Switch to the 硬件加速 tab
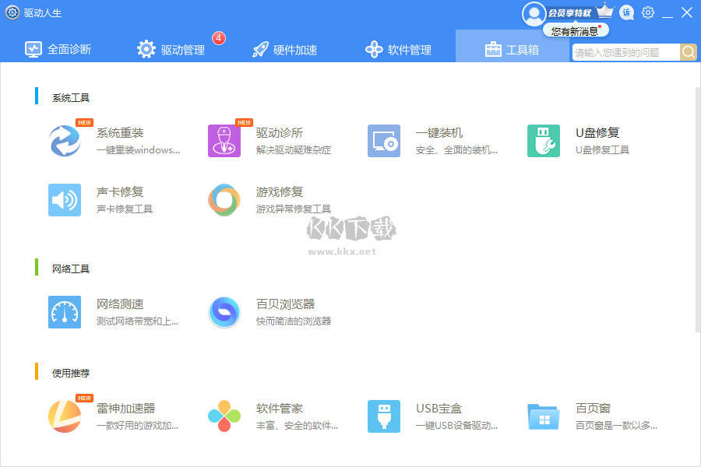This screenshot has height=467, width=701. pyautogui.click(x=284, y=49)
